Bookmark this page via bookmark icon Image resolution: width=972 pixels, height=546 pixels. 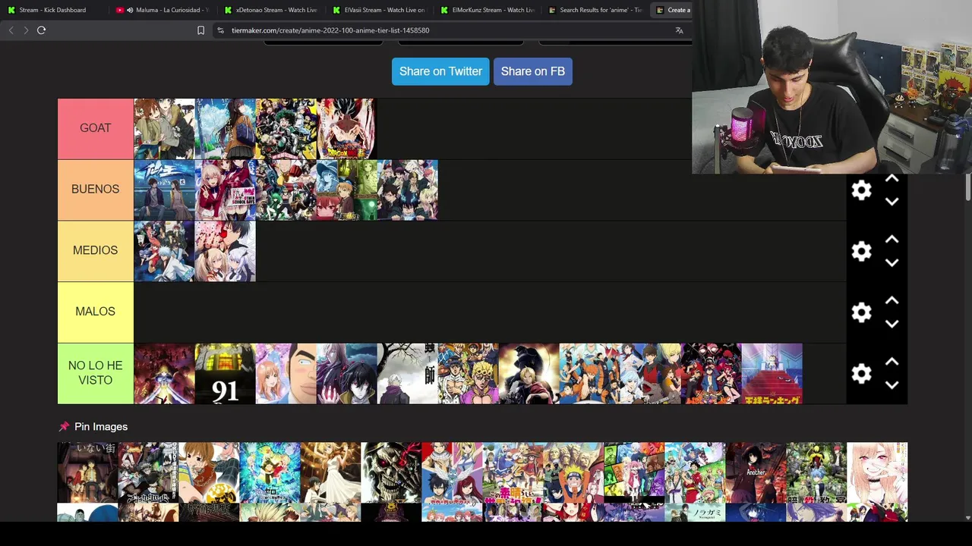[200, 30]
